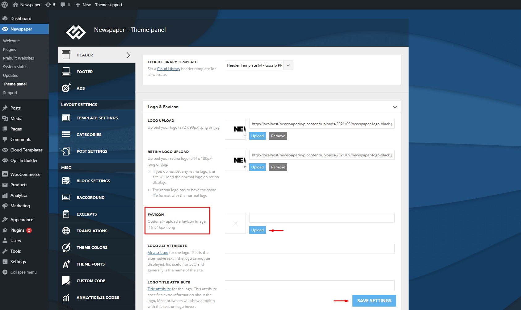Click the logo upload URL field

[322, 124]
